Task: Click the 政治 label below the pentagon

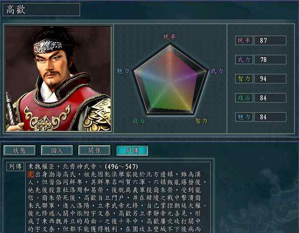Action: click(x=139, y=120)
